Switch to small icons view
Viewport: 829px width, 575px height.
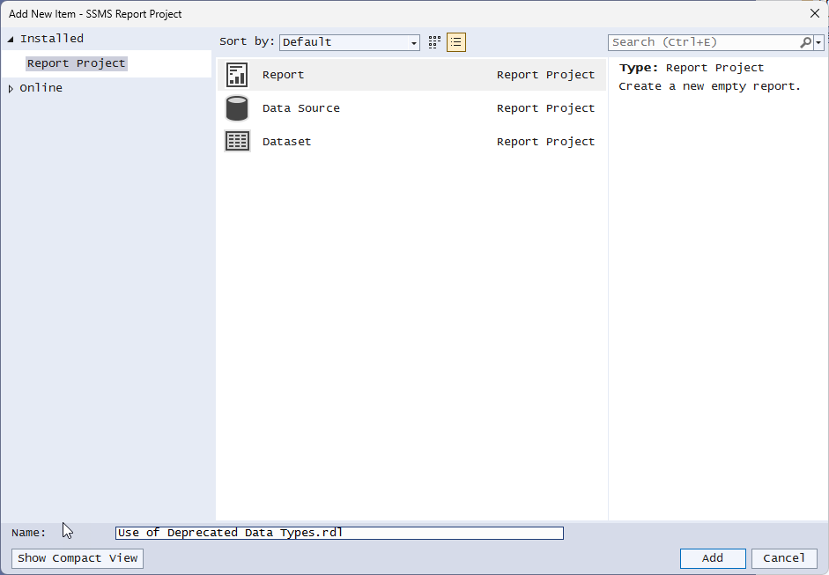tap(434, 42)
